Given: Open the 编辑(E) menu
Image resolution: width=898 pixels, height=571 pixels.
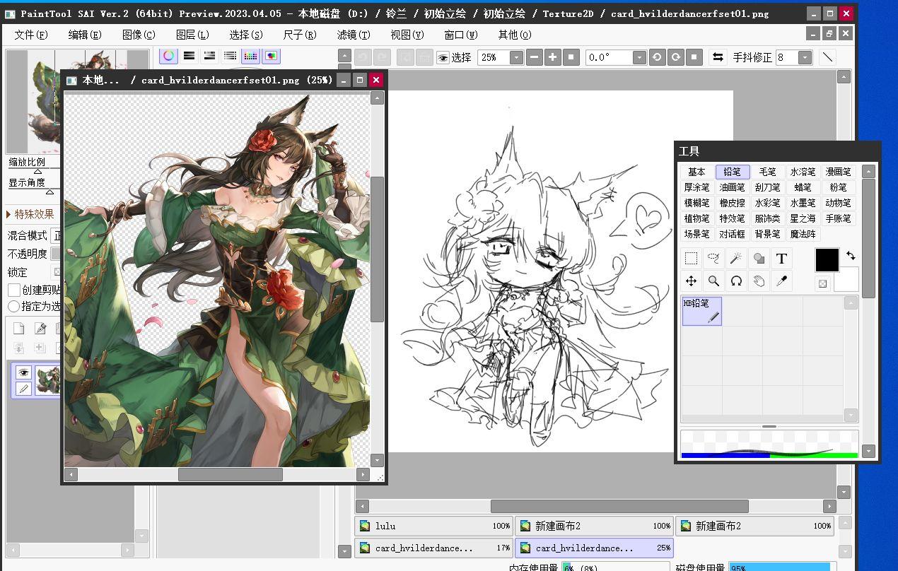Looking at the screenshot, I should point(85,35).
